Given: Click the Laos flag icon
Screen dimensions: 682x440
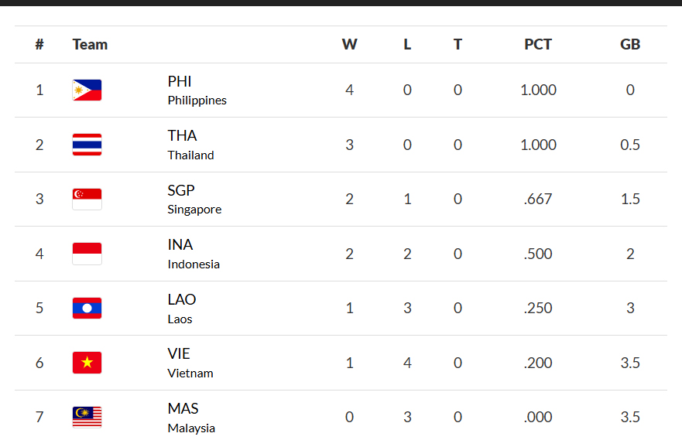Looking at the screenshot, I should [x=87, y=309].
